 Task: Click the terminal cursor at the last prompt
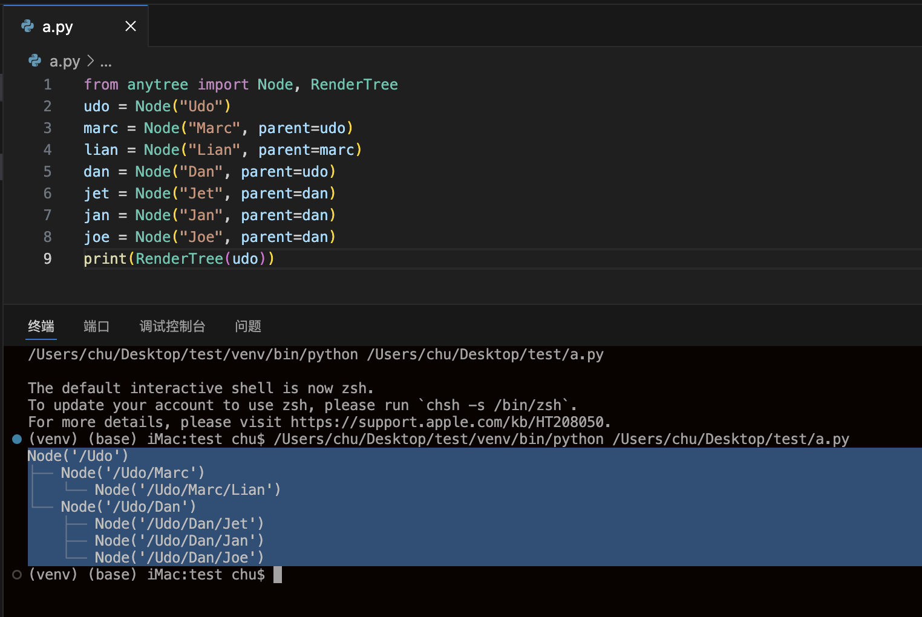[278, 575]
